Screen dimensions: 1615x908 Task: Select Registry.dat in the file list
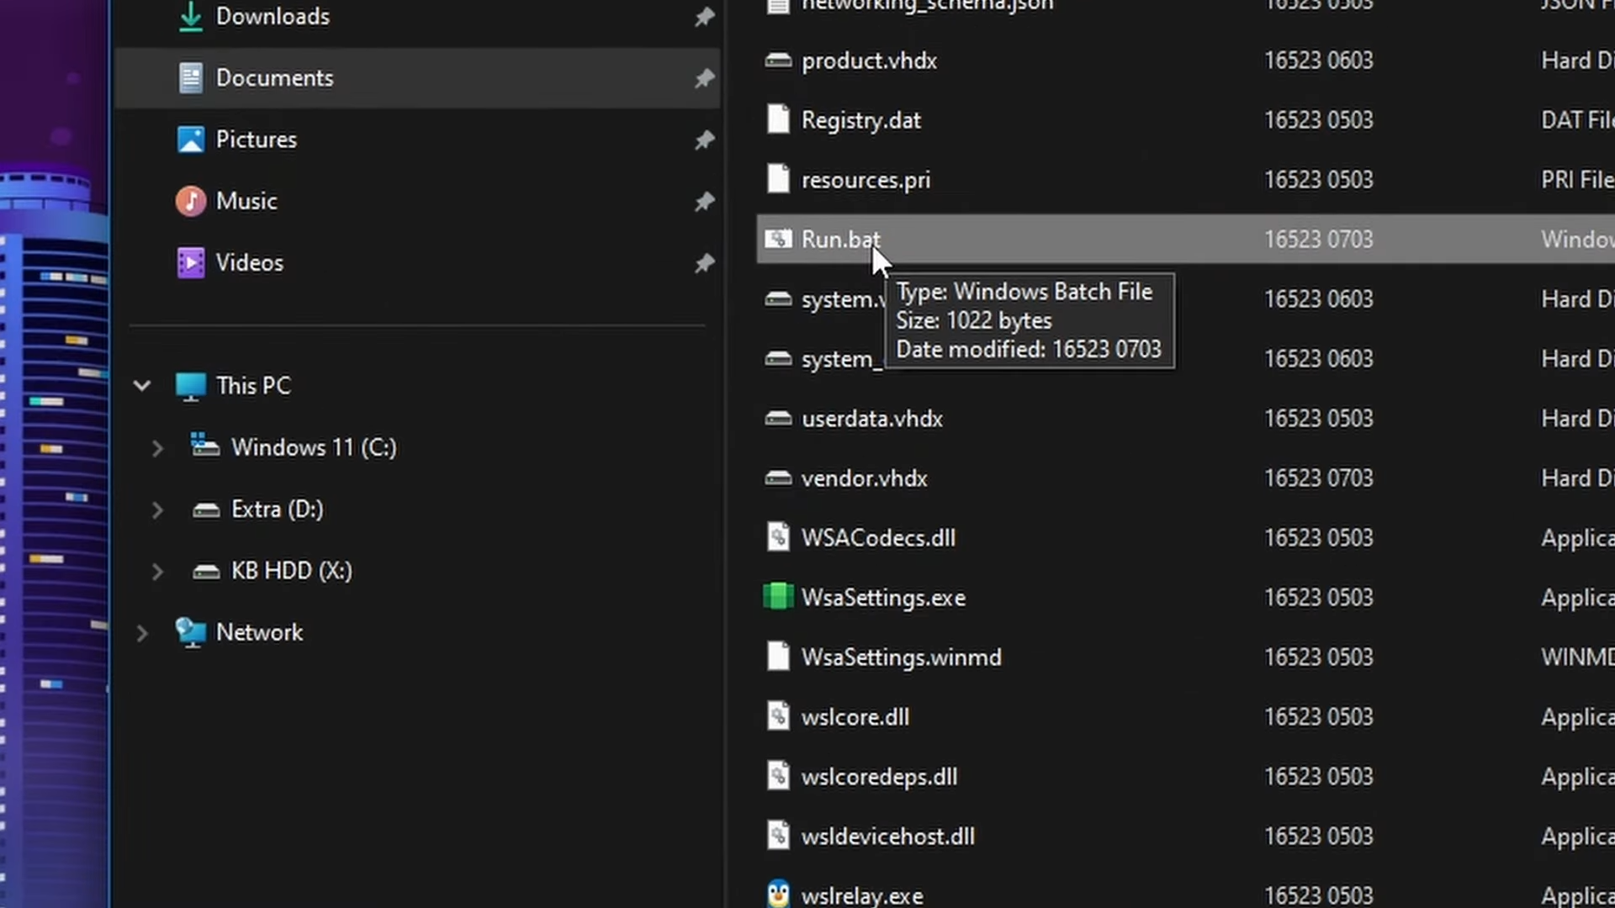[860, 120]
